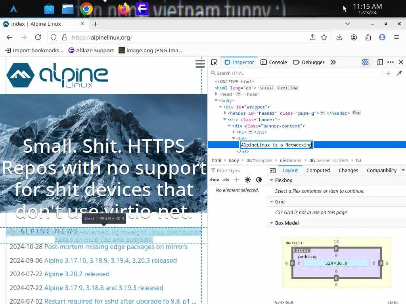406x304 pixels.
Task: Switch to the Console tab
Action: (274, 62)
